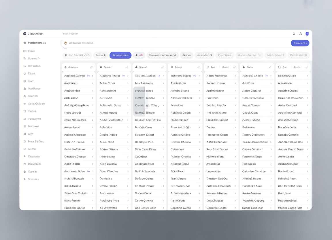Open the user profile icon beside the avatar
The height and width of the screenshot is (240, 332).
[301, 34]
